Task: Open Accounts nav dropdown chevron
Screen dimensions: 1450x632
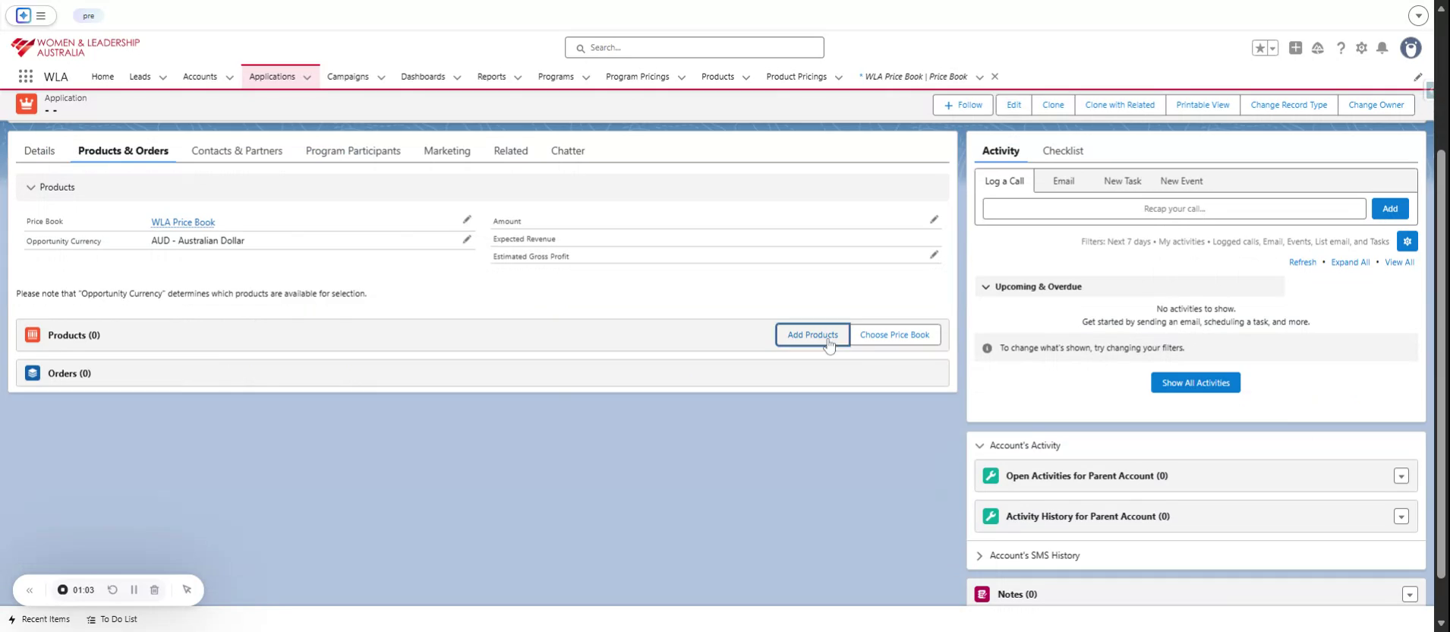Action: click(229, 77)
